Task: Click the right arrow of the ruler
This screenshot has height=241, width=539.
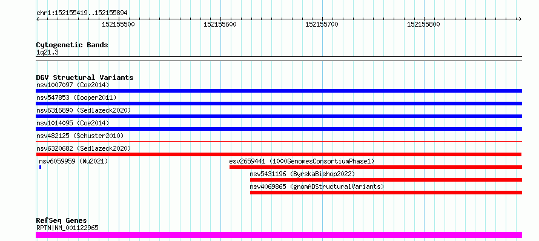Action: tap(520, 19)
